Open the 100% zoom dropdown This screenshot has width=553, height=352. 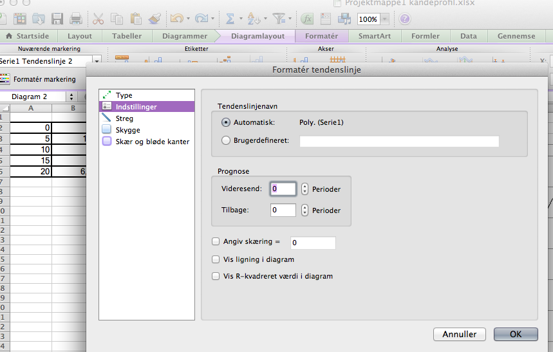point(385,19)
